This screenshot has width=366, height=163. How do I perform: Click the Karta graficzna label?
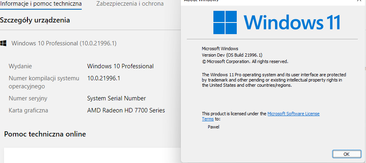click(x=29, y=110)
